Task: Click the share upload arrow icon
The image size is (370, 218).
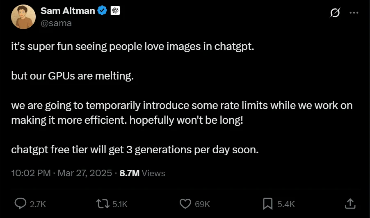Action: click(349, 203)
